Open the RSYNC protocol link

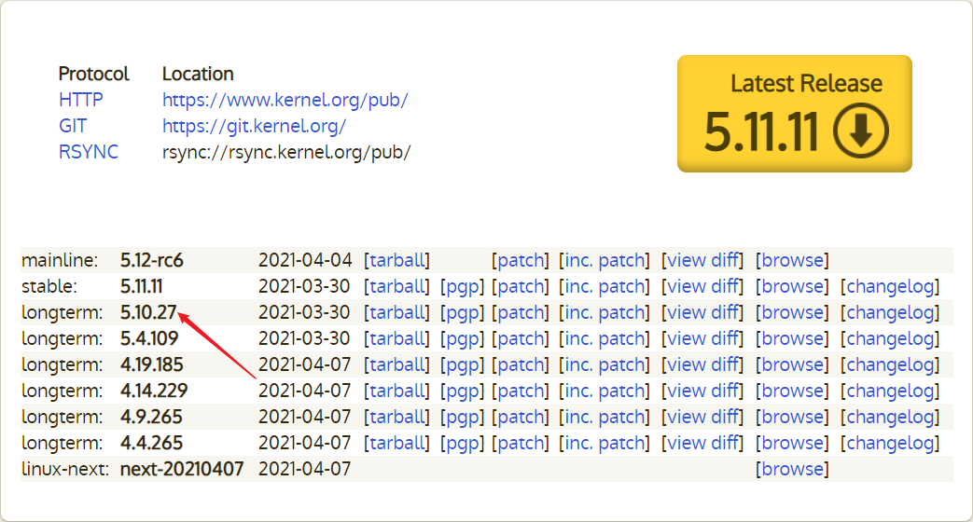point(88,152)
